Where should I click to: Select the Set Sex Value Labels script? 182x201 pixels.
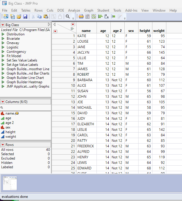tap(22, 60)
